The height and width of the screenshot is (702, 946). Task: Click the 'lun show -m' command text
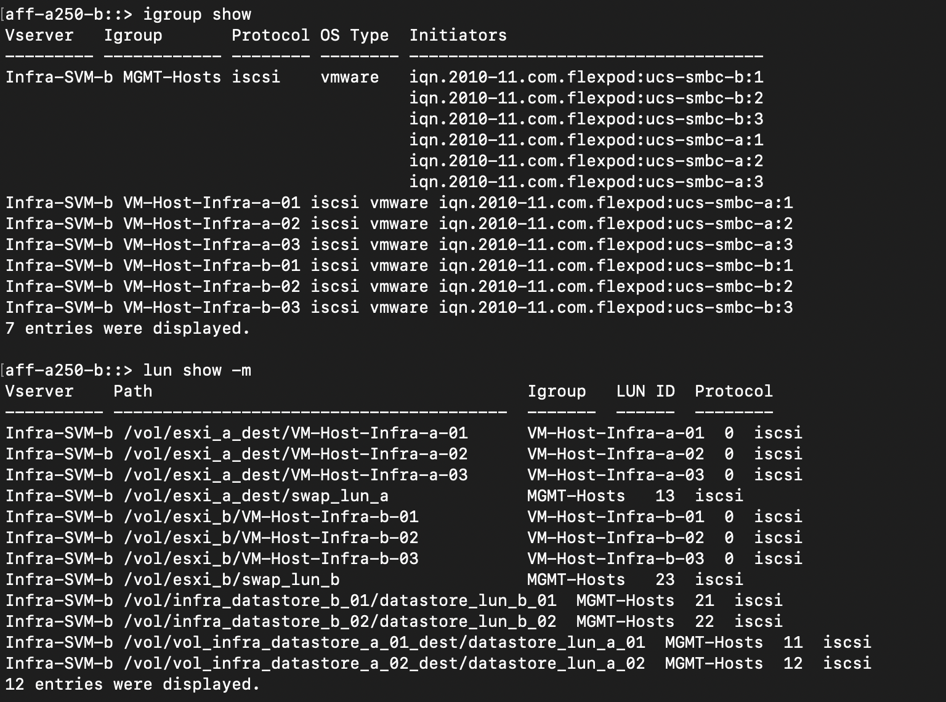pyautogui.click(x=196, y=370)
